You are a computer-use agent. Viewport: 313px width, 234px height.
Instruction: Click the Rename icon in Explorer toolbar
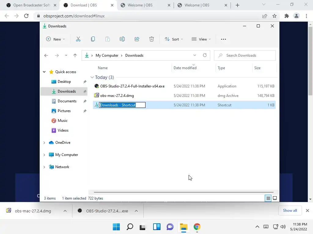122,39
